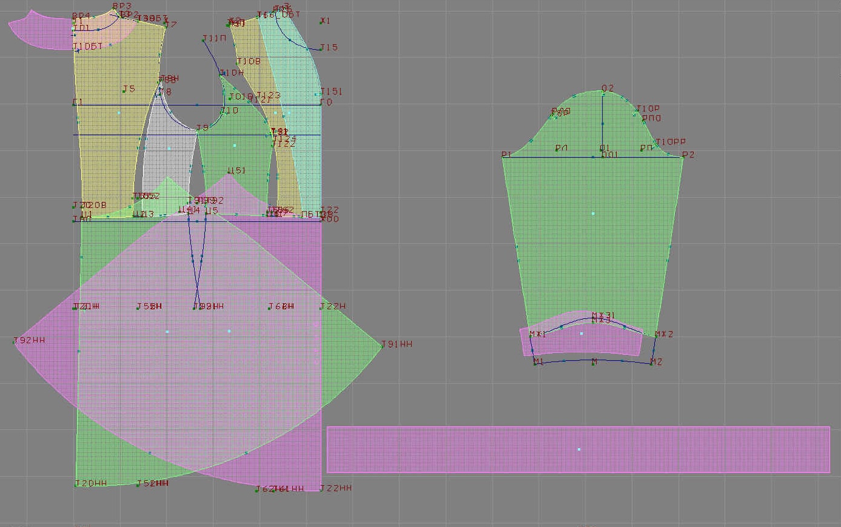The width and height of the screenshot is (841, 527).
Task: Click the white side panel piece
Action: point(169,149)
